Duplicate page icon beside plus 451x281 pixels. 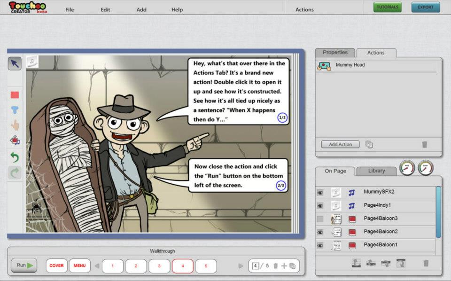(293, 266)
